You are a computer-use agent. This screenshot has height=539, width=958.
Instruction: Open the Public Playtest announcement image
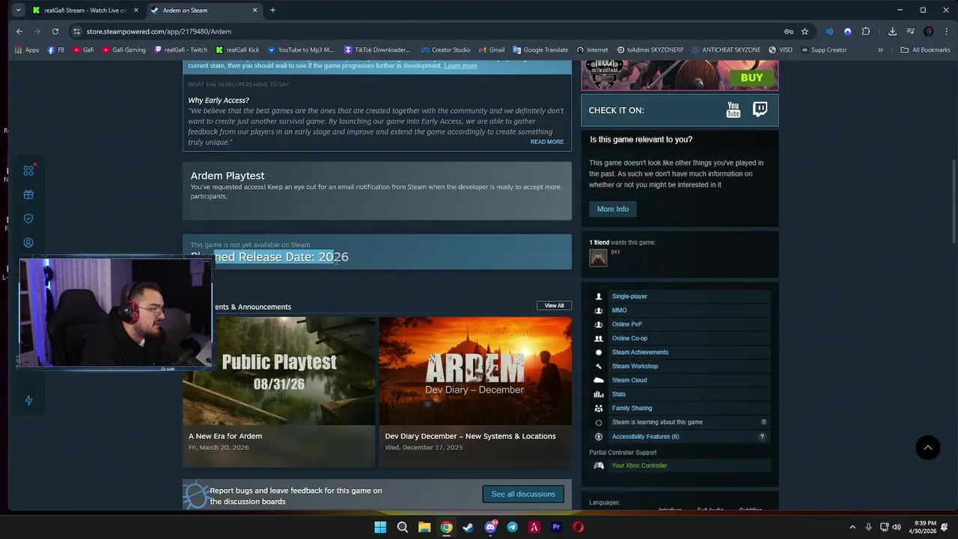pyautogui.click(x=278, y=371)
